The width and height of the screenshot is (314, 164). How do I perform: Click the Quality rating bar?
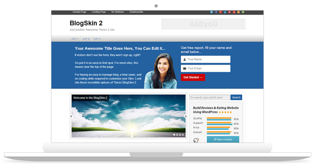(219, 119)
